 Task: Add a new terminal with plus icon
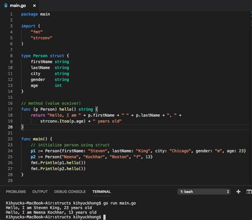(238, 191)
